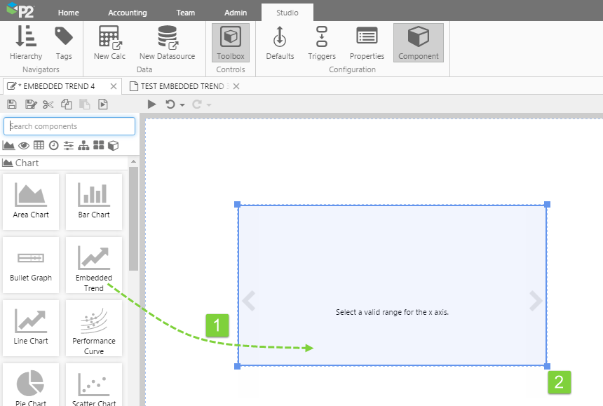The width and height of the screenshot is (603, 406).
Task: Run preview with the Play icon
Action: pos(151,104)
